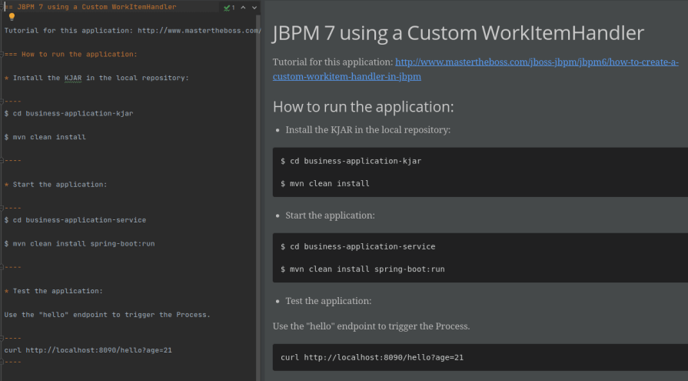Click preview paragraph 'Use the "hello" endpoint to trigger'
Image resolution: width=688 pixels, height=381 pixels.
(x=371, y=326)
